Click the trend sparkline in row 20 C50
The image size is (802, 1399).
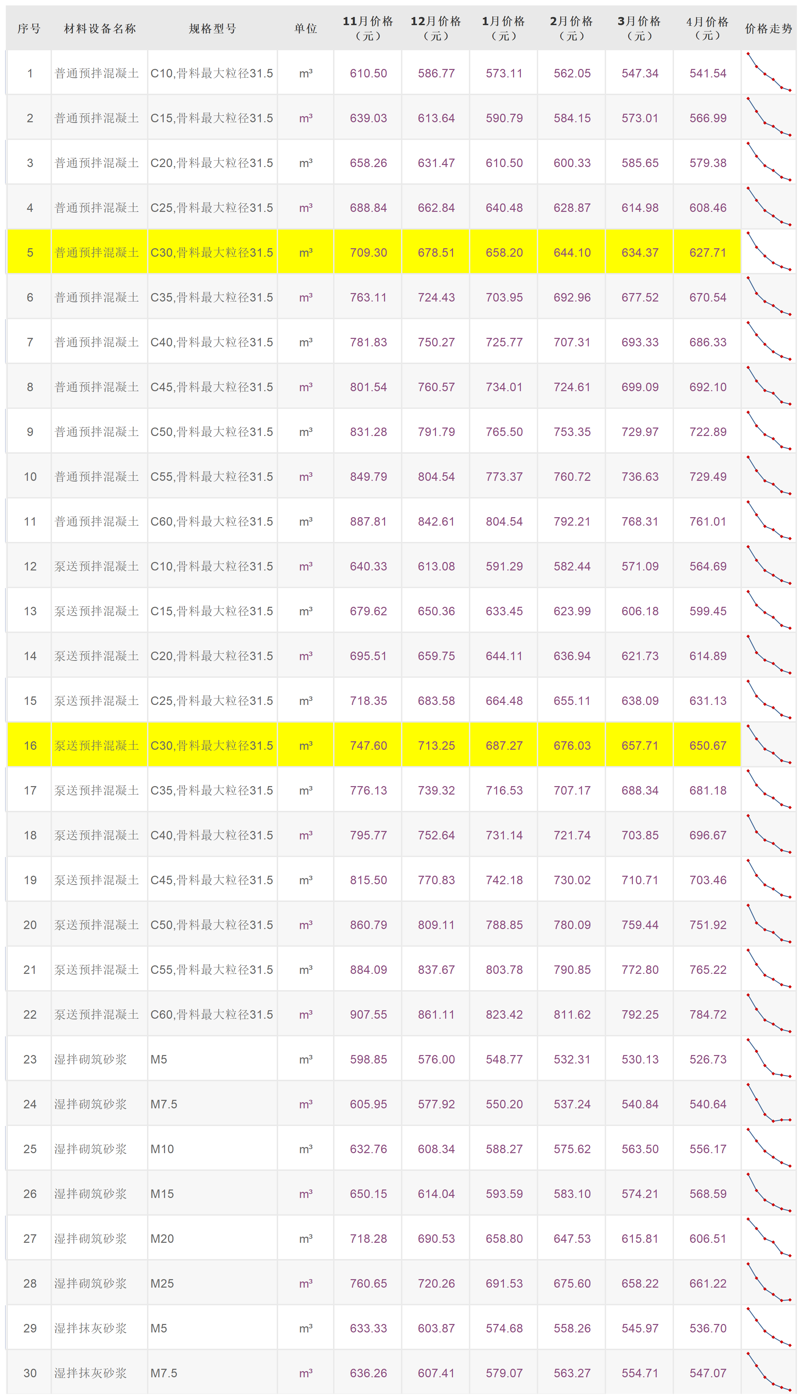pyautogui.click(x=768, y=924)
